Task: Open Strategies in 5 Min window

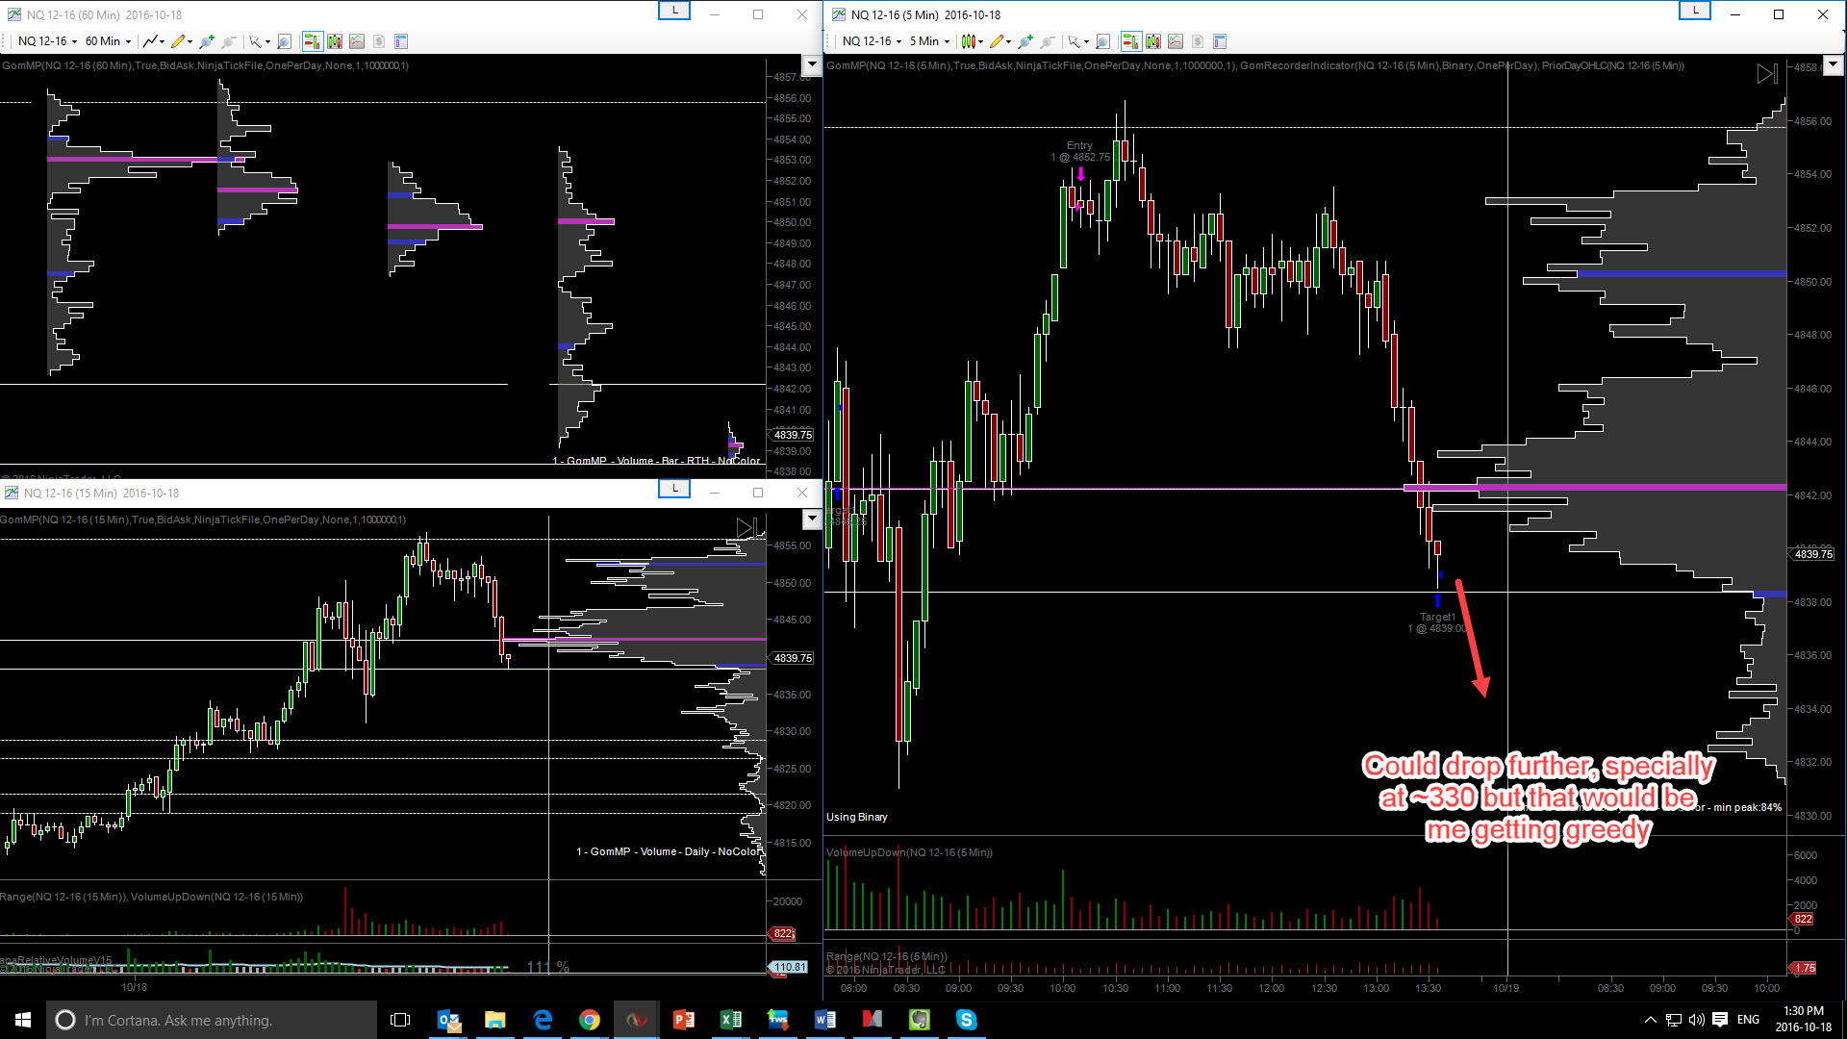Action: pyautogui.click(x=1198, y=41)
